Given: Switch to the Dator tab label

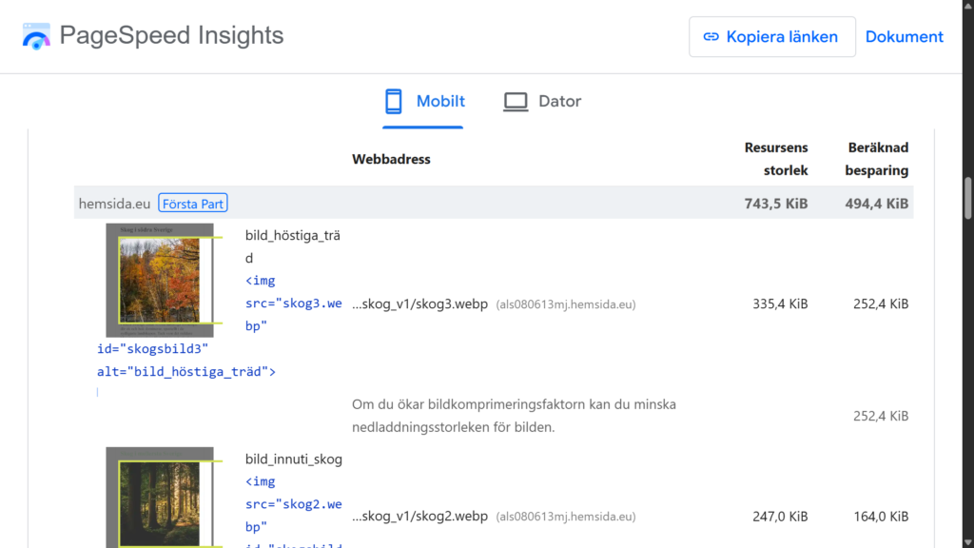Looking at the screenshot, I should (x=559, y=101).
